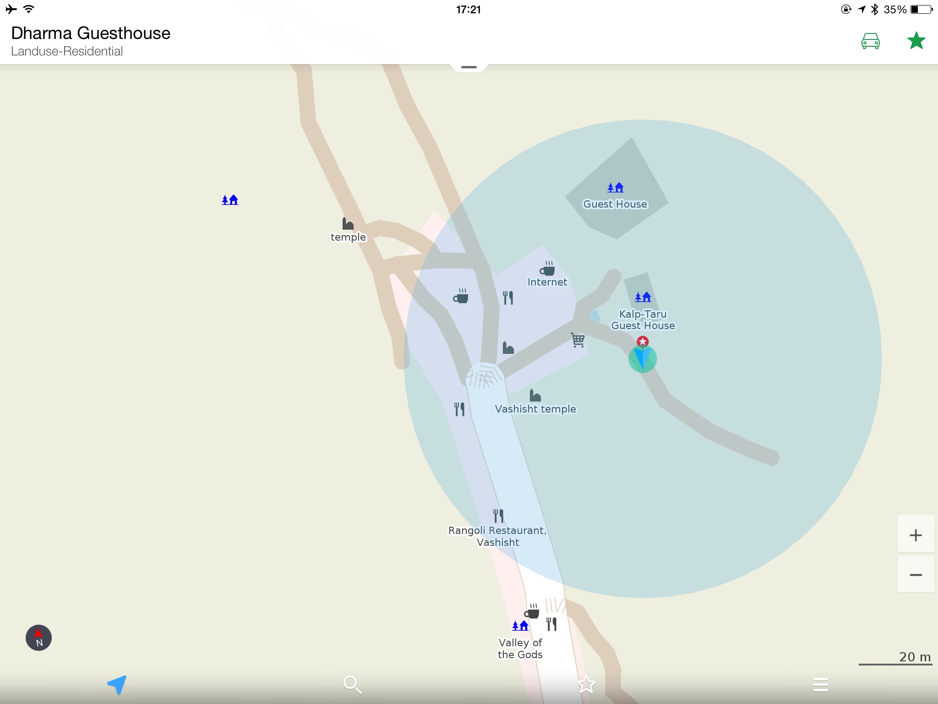938x704 pixels.
Task: Tap the my-location arrow button
Action: coord(117,684)
